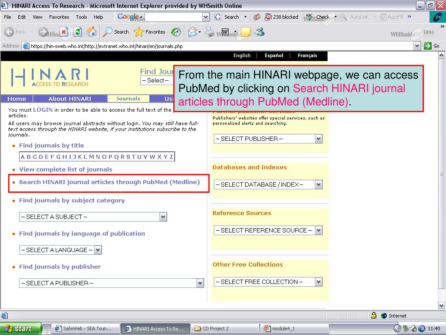Open the Favorites pane with the star icon
The width and height of the screenshot is (446, 335).
(x=150, y=32)
